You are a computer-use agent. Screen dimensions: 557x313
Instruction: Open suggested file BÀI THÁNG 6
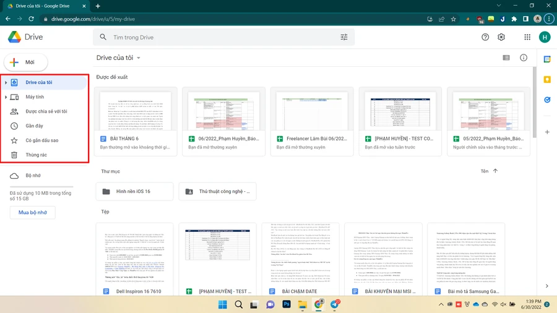(x=136, y=121)
